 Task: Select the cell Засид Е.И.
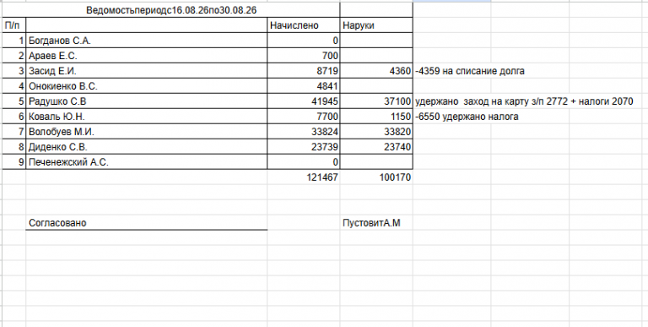(147, 71)
